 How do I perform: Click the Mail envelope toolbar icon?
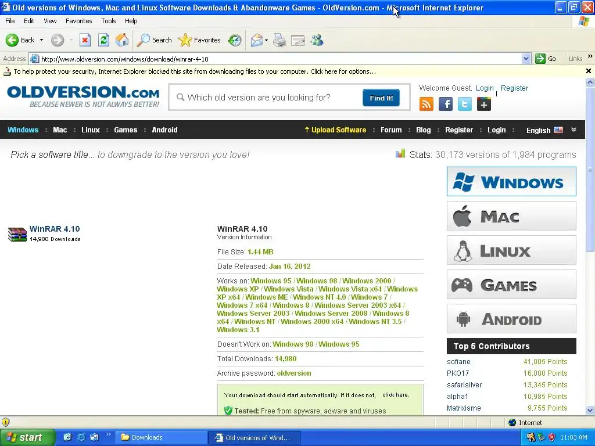click(x=257, y=40)
